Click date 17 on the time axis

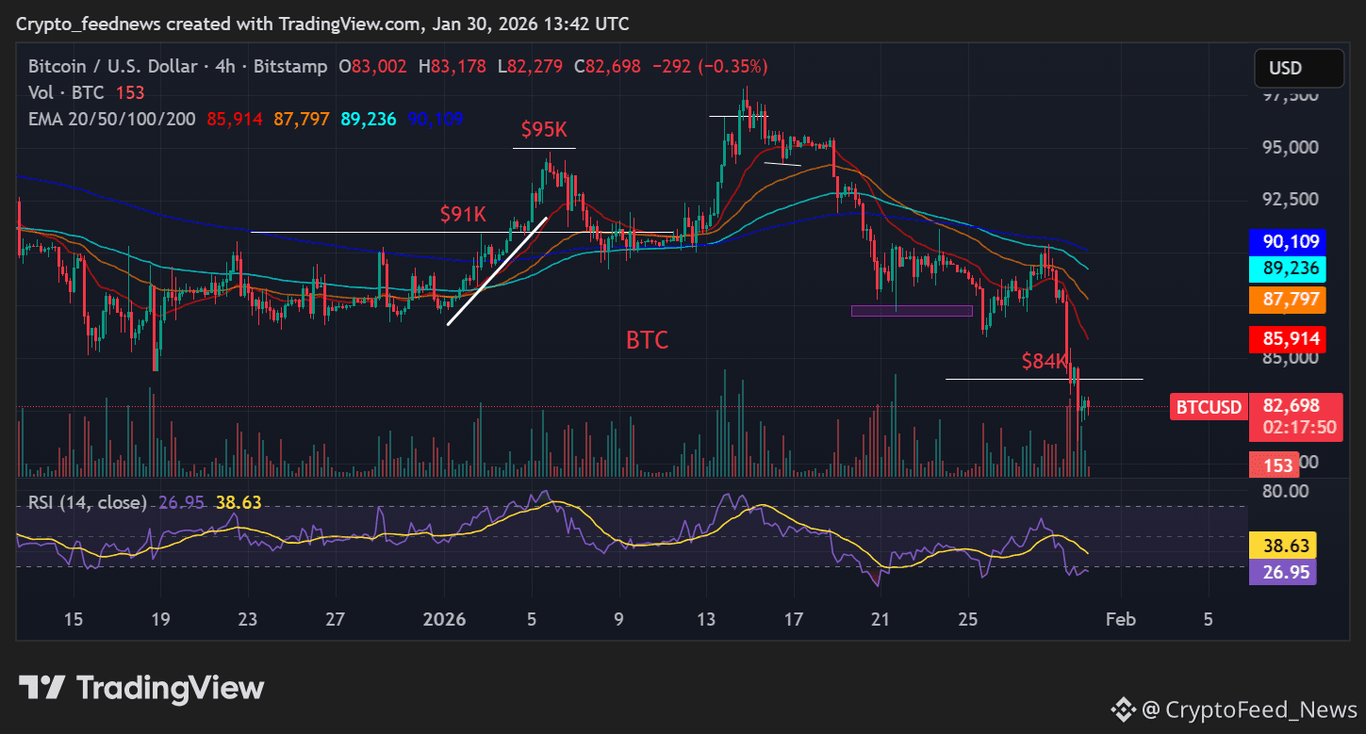coord(794,619)
